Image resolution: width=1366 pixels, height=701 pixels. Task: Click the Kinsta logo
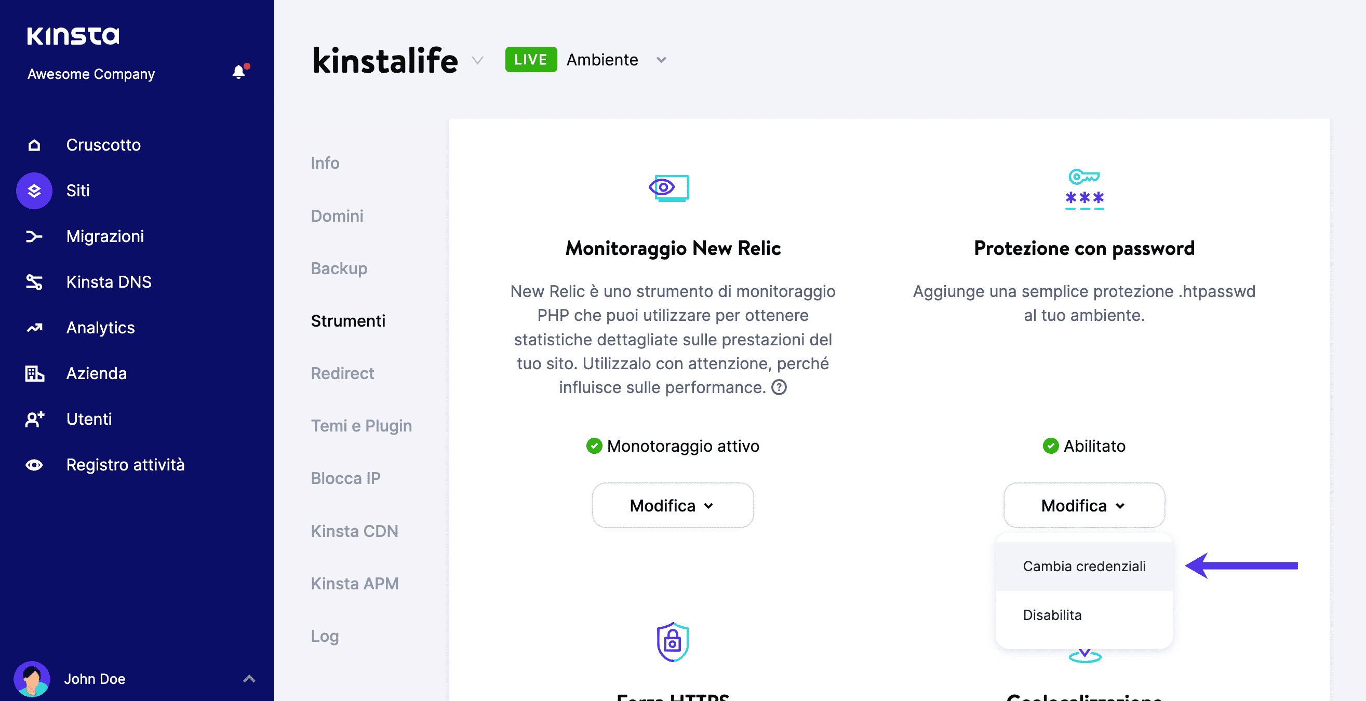[73, 36]
